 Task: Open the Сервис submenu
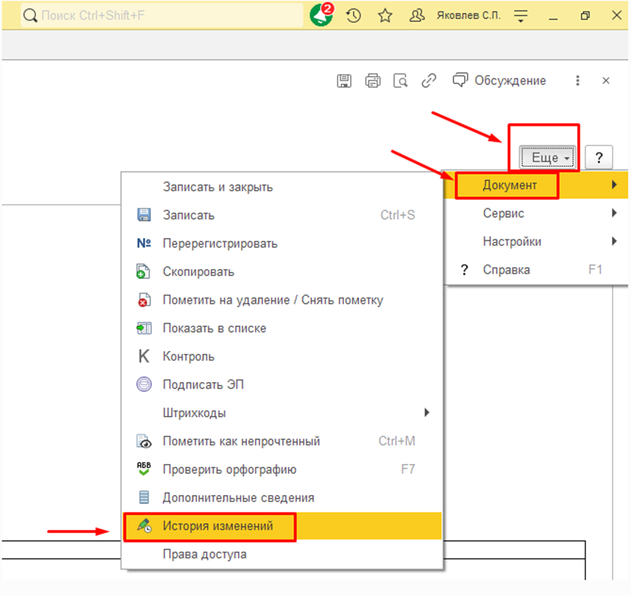pos(536,214)
